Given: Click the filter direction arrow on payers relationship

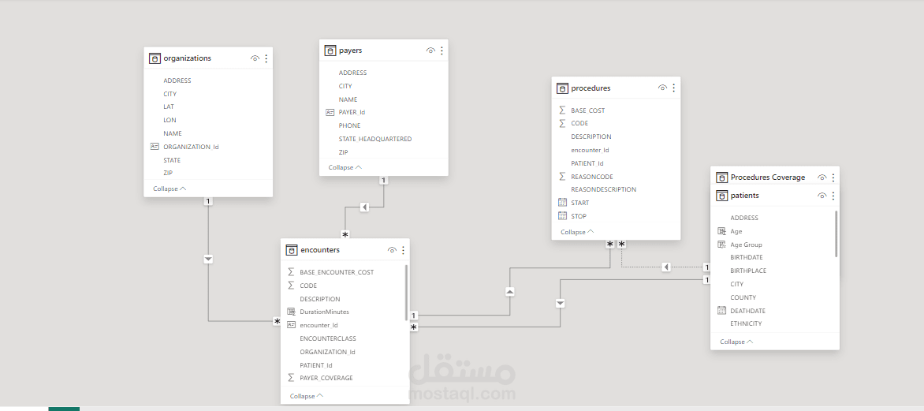Looking at the screenshot, I should point(364,207).
